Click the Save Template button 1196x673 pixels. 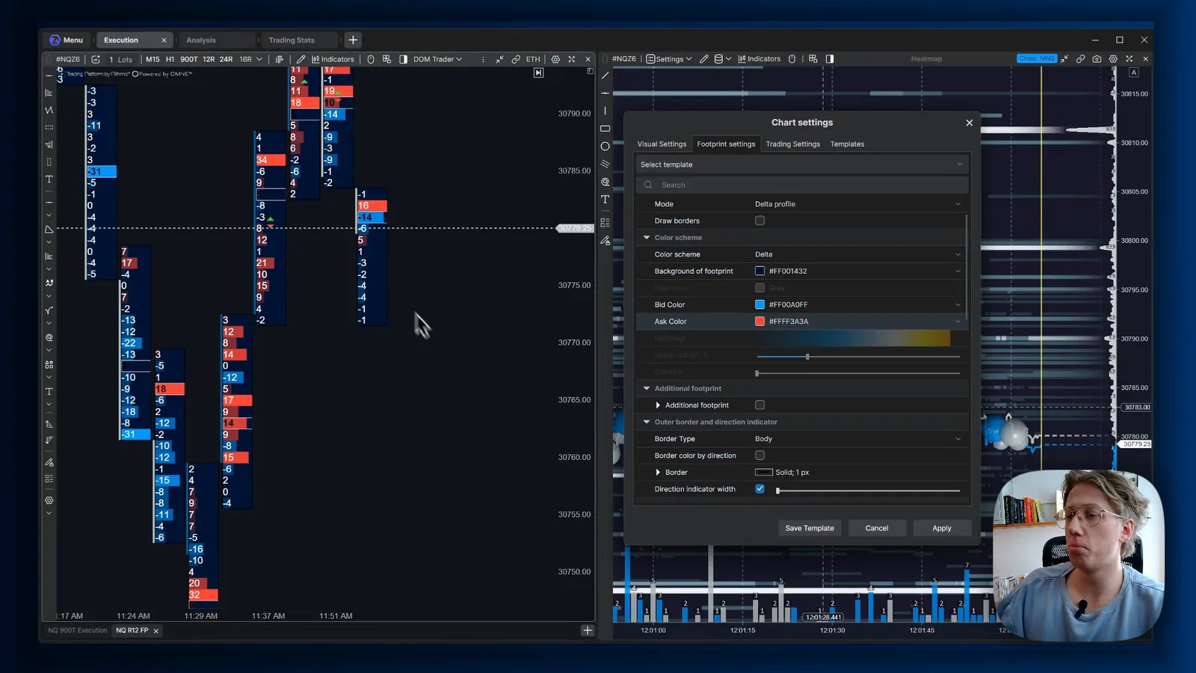tap(810, 528)
